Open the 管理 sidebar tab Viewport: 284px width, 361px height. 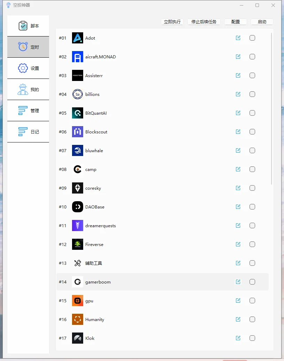point(28,110)
